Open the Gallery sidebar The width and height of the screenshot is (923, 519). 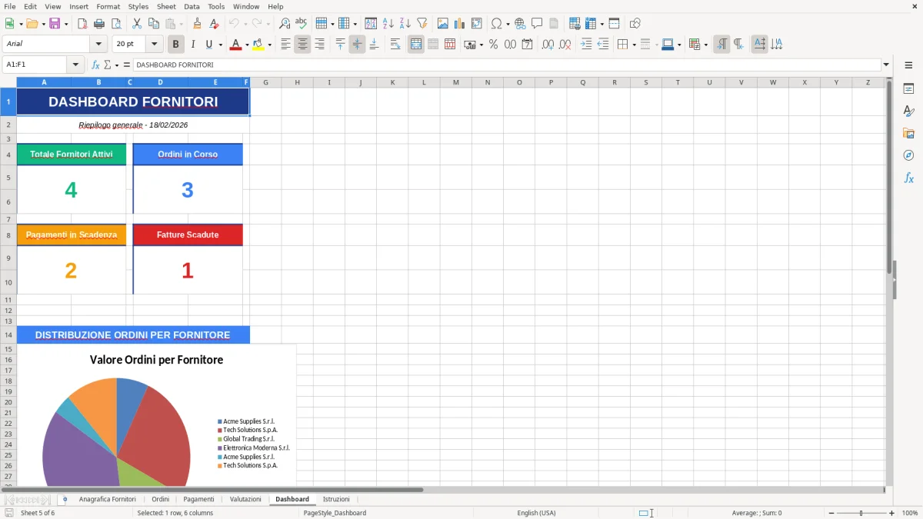click(909, 134)
